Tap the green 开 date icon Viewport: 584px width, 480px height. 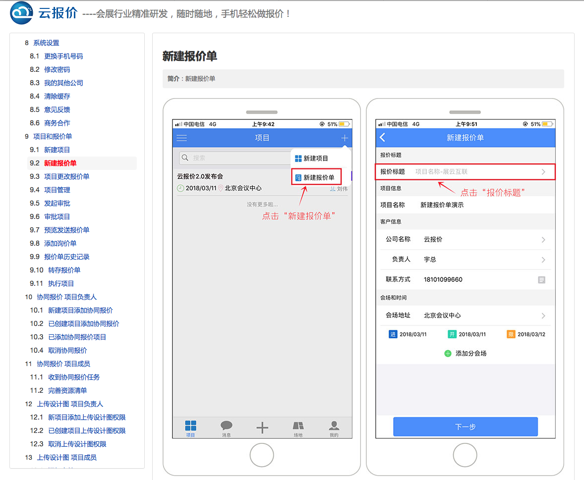(452, 334)
